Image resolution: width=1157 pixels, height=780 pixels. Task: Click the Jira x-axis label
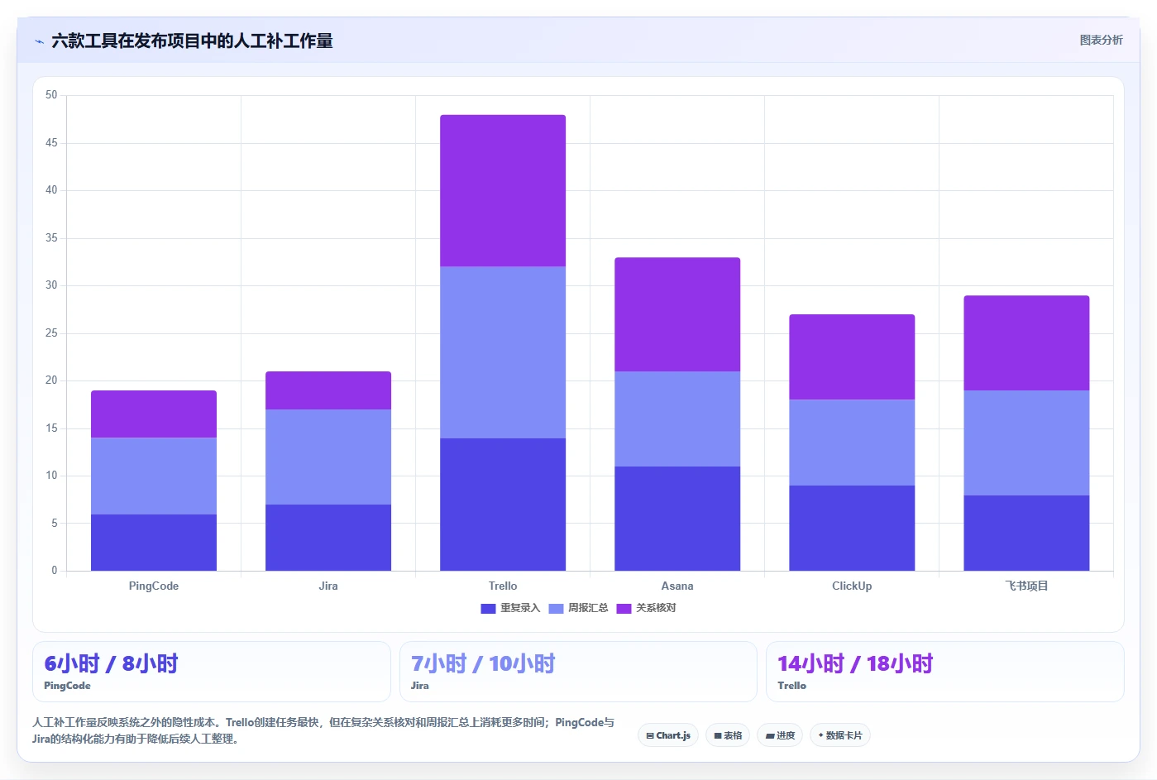point(328,586)
